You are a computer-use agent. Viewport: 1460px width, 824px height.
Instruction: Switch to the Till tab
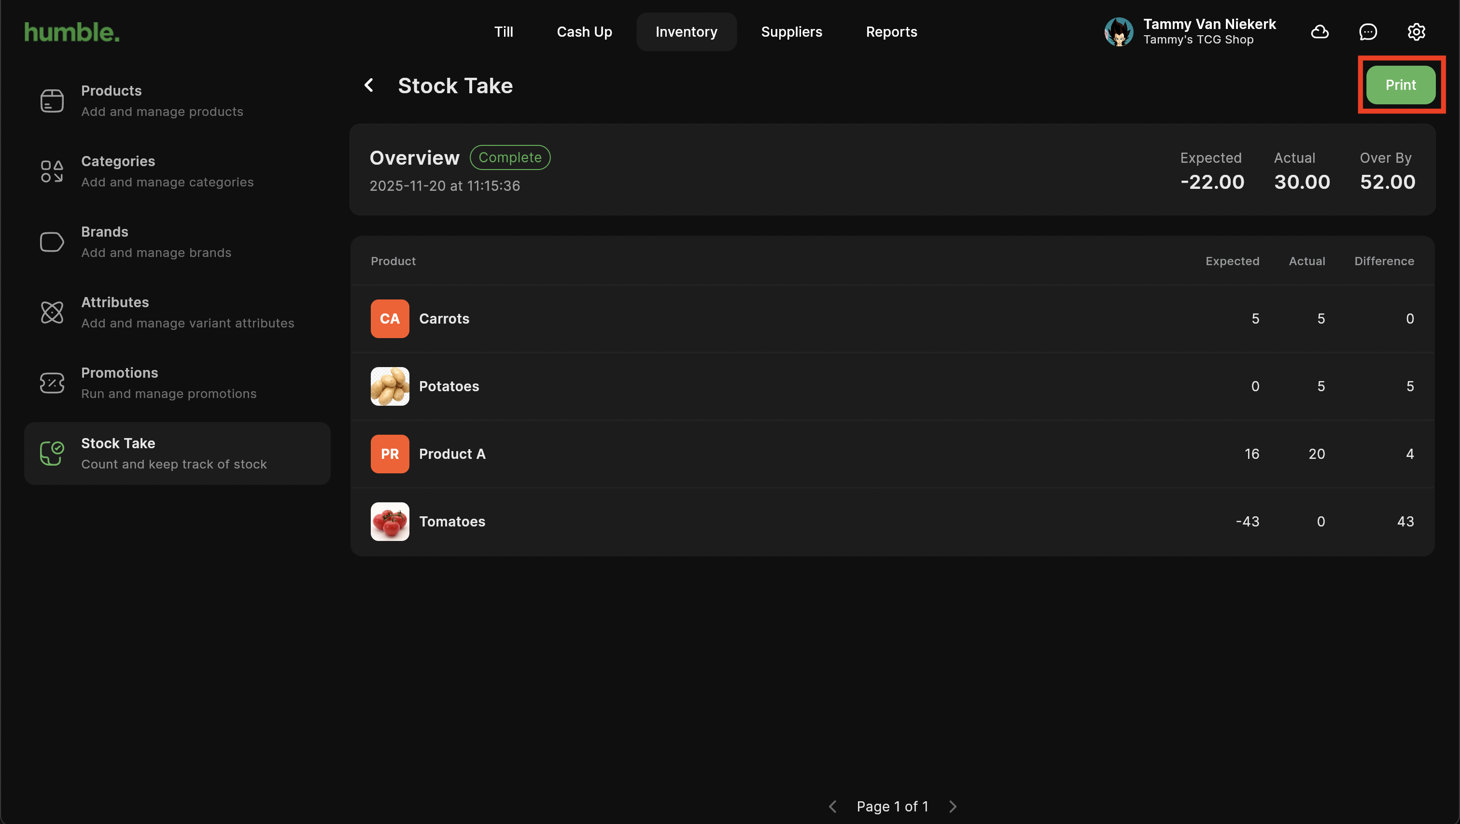point(503,32)
